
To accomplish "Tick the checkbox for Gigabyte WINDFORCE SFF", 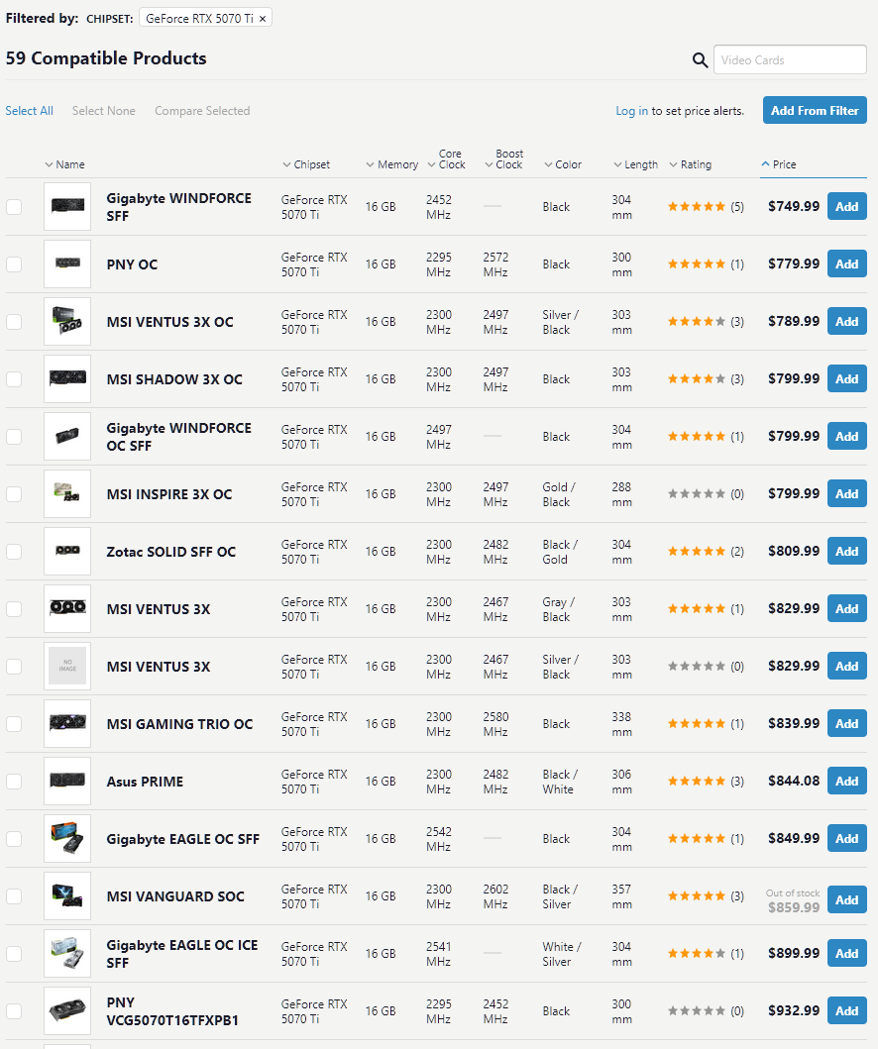I will 14,207.
